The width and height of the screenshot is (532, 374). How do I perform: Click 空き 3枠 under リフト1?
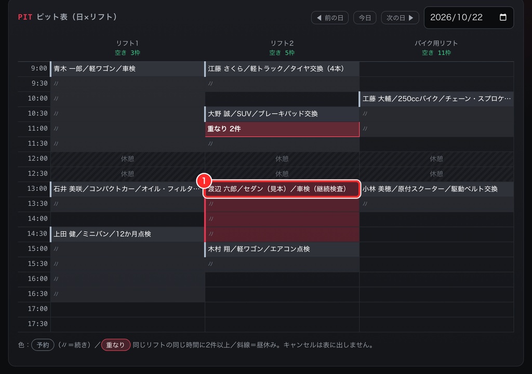point(128,52)
